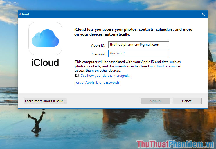
Task: Click the bold 'iCloud lets you access' heading
Action: tap(133, 32)
